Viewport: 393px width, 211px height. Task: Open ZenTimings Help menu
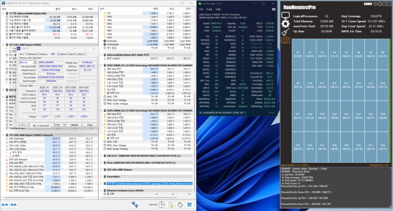pos(218,9)
